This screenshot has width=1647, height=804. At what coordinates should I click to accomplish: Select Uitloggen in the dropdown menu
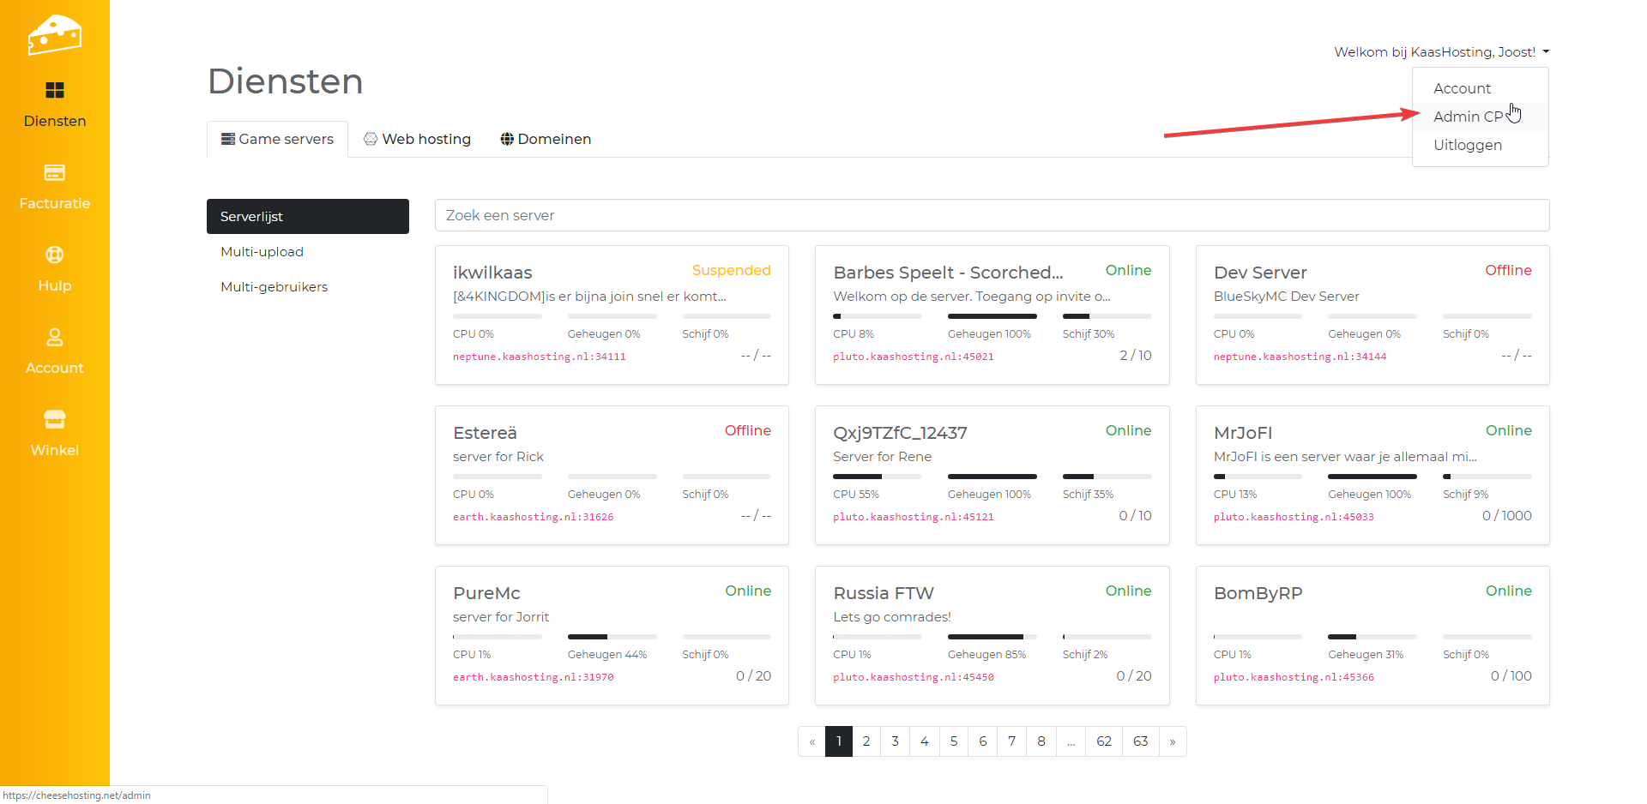(x=1467, y=145)
